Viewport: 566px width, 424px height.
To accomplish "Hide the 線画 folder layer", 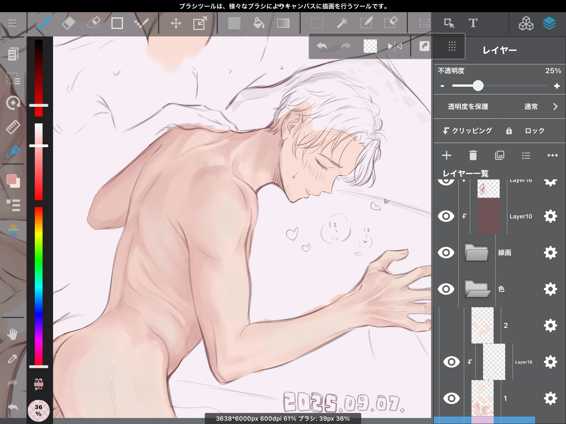I will tap(446, 253).
